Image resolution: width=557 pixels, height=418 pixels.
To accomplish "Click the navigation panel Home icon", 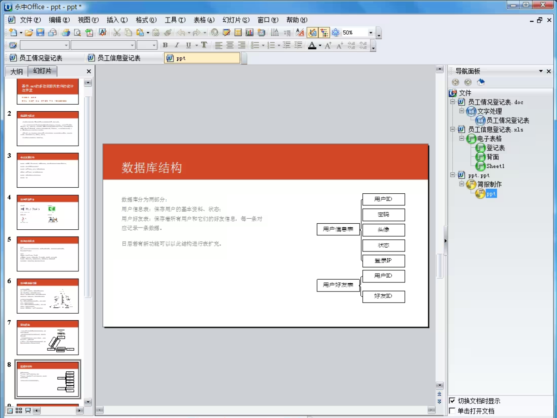I will [x=481, y=82].
